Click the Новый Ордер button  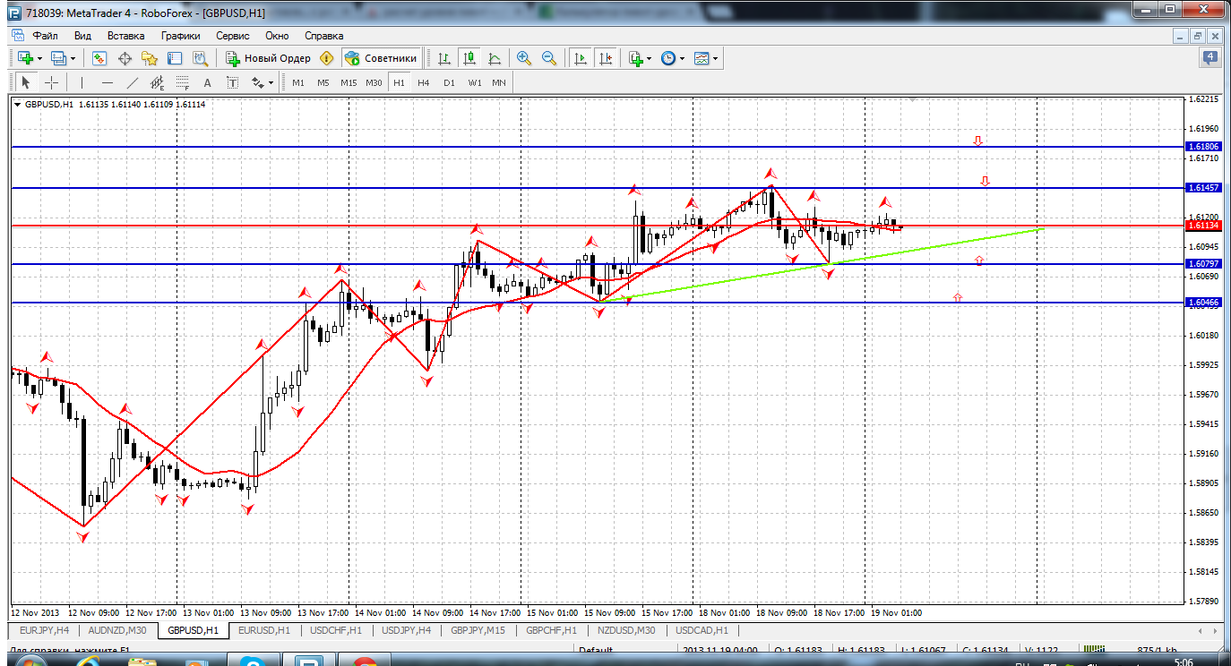(x=268, y=58)
